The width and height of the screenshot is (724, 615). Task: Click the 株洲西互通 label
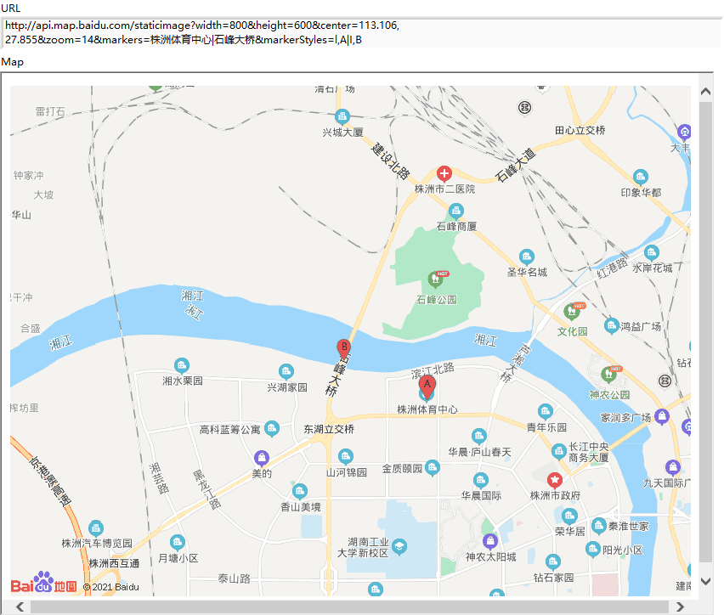tap(114, 563)
